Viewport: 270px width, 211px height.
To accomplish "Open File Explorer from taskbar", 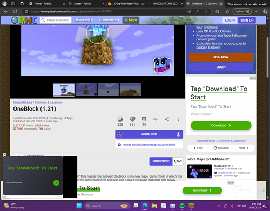I will click(x=154, y=206).
